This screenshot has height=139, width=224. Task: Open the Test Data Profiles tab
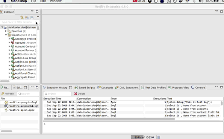pos(153,87)
